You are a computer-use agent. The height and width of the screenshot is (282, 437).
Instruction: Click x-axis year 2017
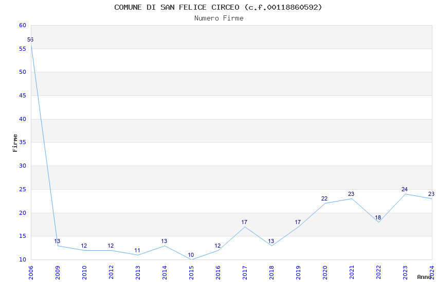click(x=245, y=273)
